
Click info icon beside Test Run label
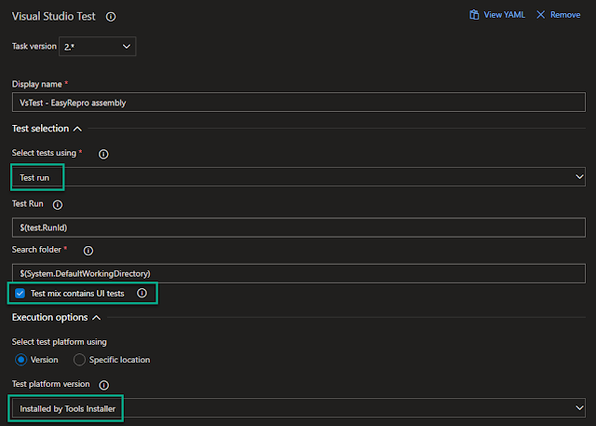58,204
